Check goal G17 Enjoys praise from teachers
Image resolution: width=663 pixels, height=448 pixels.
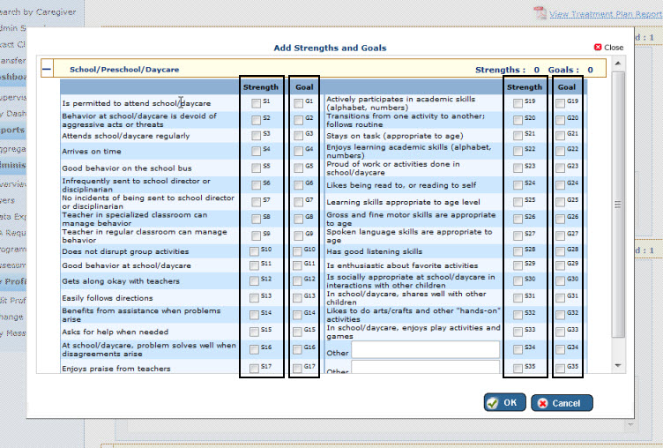[x=297, y=368]
